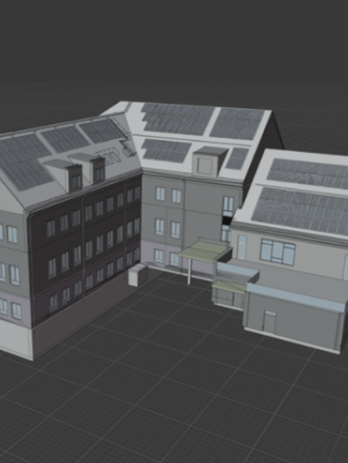This screenshot has width=348, height=463.
Task: Select the upper-right solar array on the middle roof
Action: 237,124
